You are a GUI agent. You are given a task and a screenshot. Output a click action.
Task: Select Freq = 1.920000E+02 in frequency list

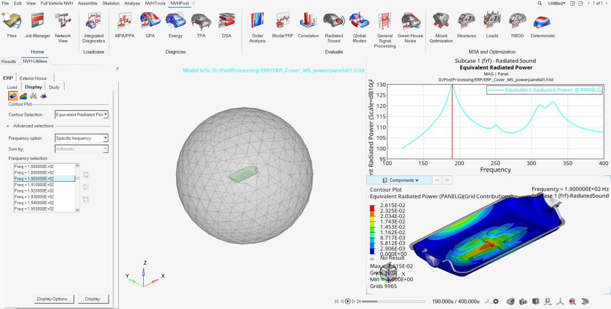[x=44, y=191]
